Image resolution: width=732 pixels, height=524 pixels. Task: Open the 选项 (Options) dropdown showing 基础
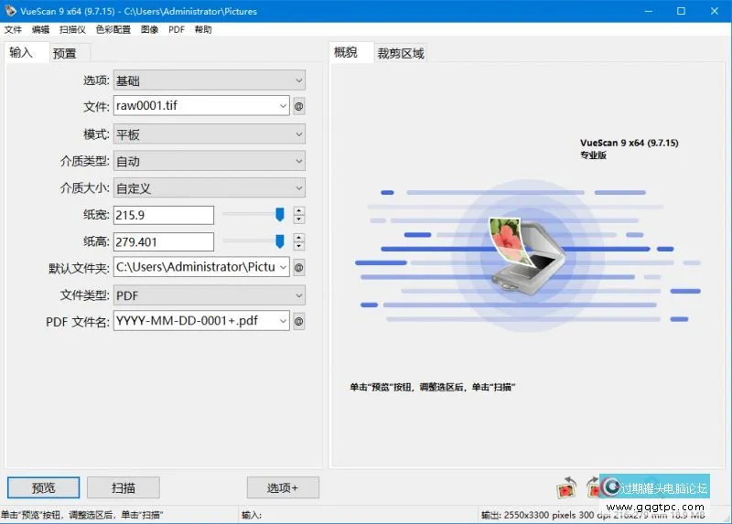210,80
